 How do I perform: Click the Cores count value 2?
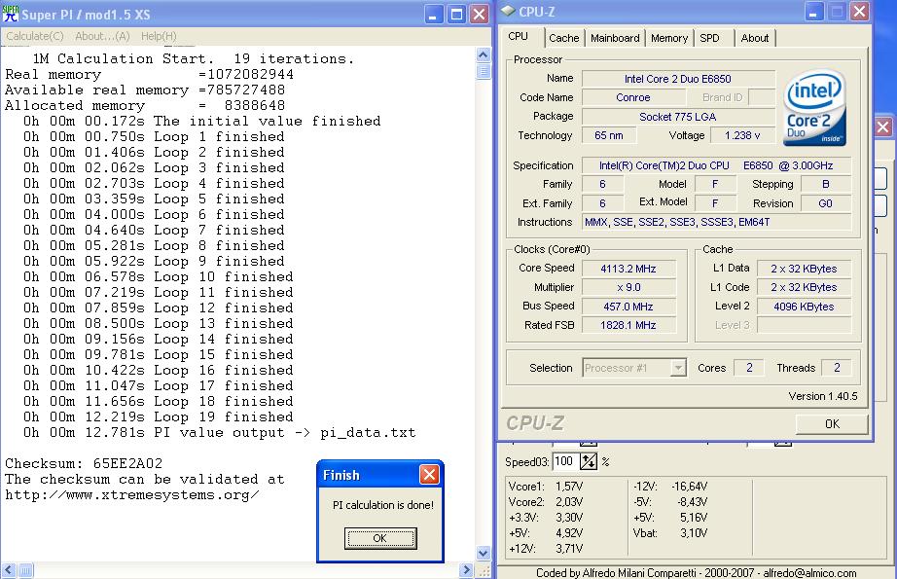pos(749,367)
